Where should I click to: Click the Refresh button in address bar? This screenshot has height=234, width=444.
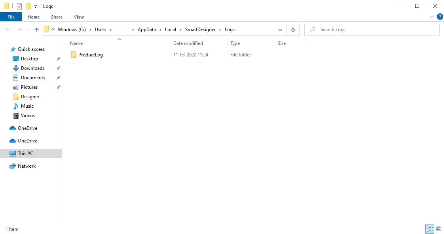point(293,30)
